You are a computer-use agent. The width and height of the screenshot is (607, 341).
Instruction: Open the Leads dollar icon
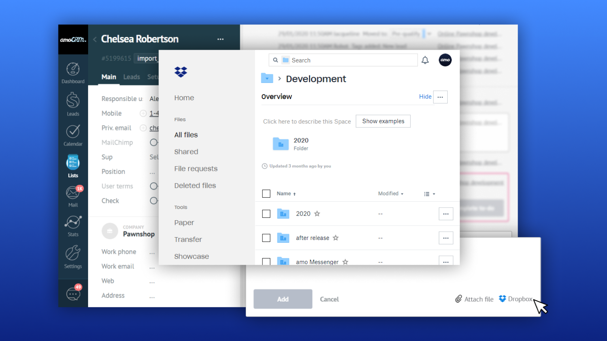pyautogui.click(x=73, y=101)
